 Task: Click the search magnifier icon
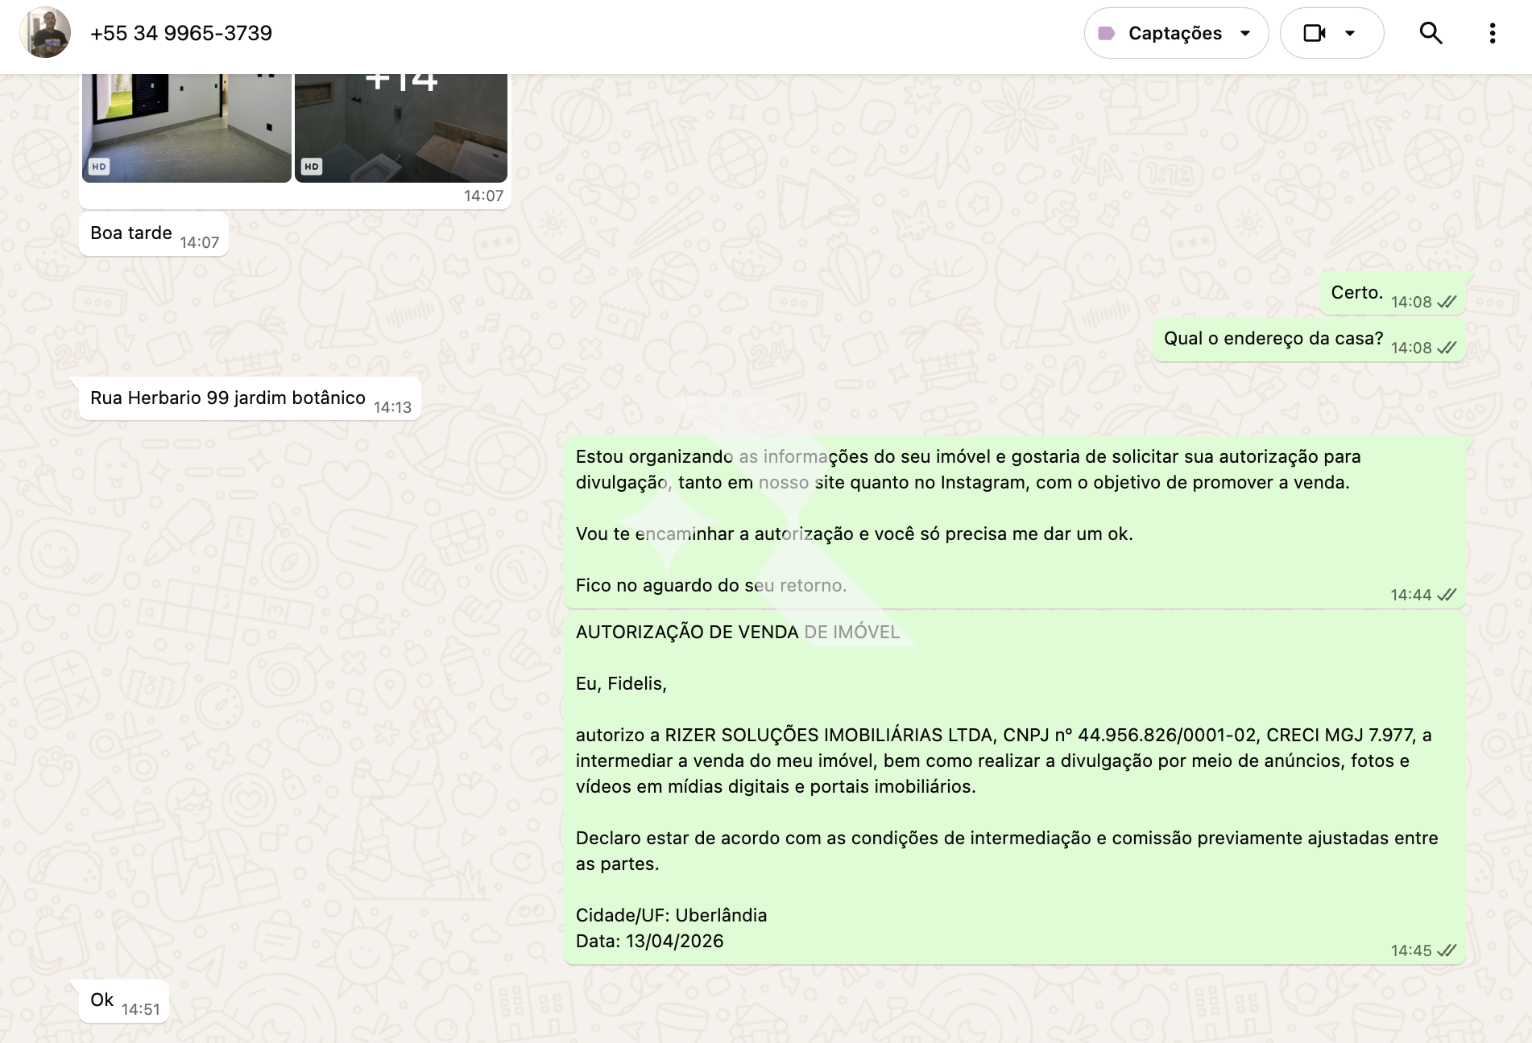click(1431, 33)
